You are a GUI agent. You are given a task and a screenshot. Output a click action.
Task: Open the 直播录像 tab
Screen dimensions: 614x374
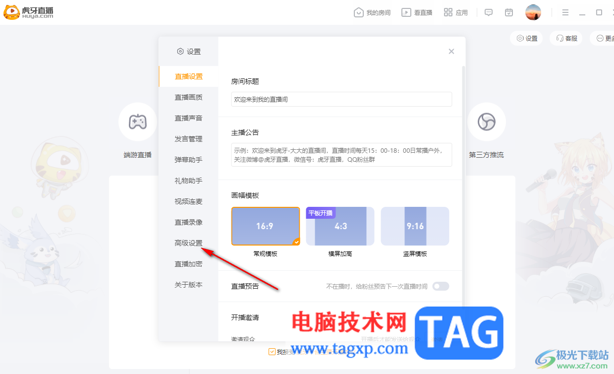[188, 222]
